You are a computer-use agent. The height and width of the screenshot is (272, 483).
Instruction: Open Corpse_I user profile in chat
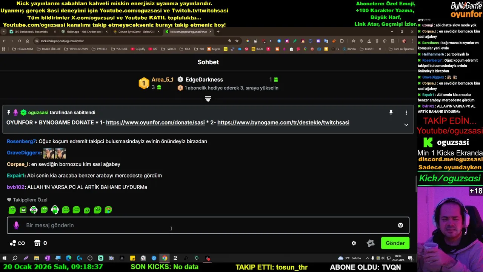pyautogui.click(x=17, y=164)
